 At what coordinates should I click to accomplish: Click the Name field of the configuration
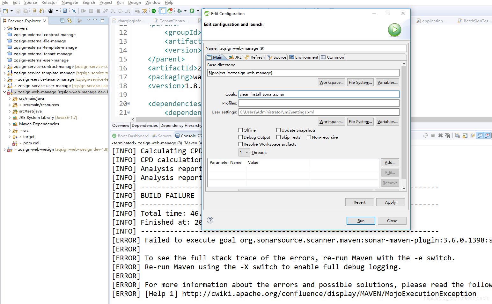click(313, 48)
